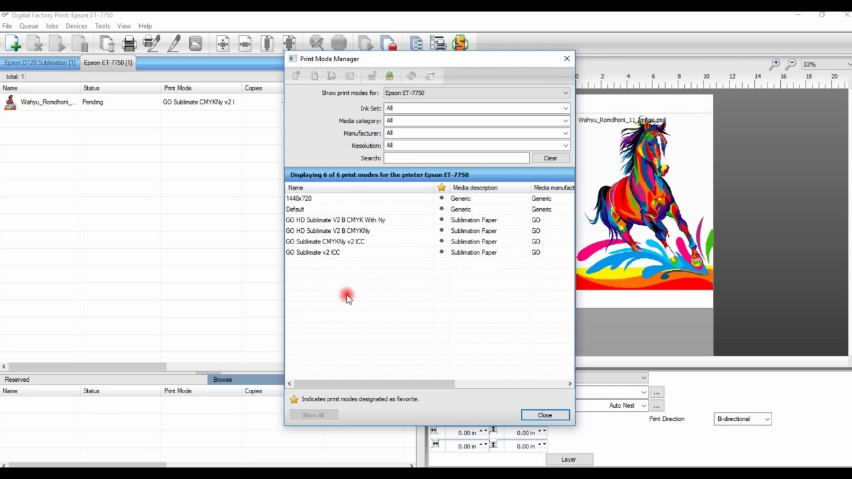The height and width of the screenshot is (479, 852).
Task: Open the Devices menu
Action: coord(77,26)
